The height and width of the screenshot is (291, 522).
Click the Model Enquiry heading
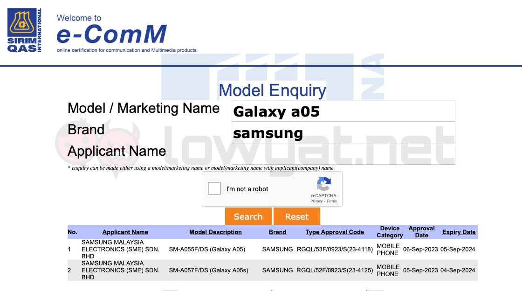coord(272,90)
